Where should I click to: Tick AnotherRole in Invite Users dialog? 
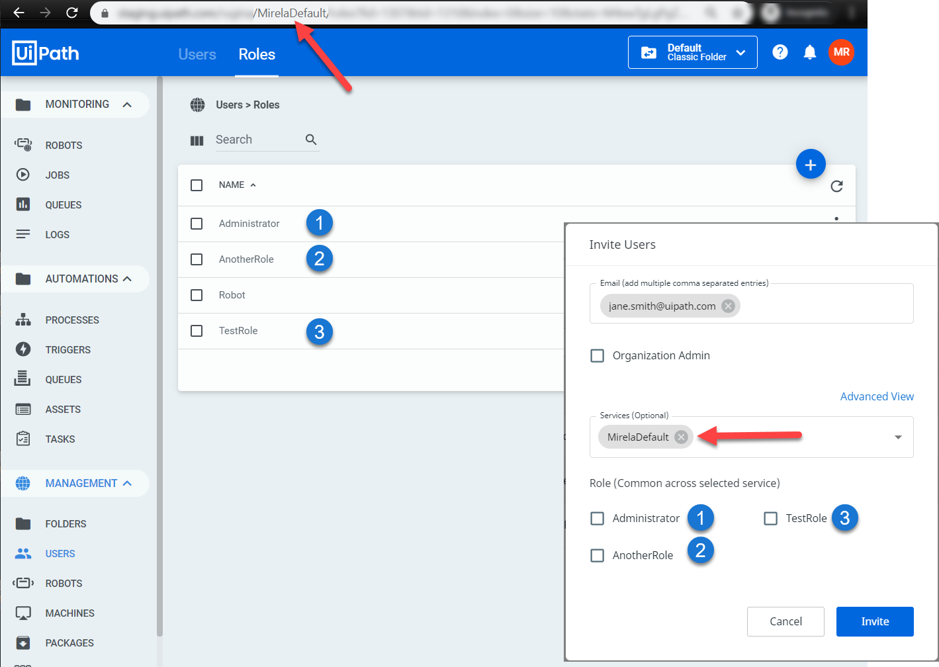[597, 555]
